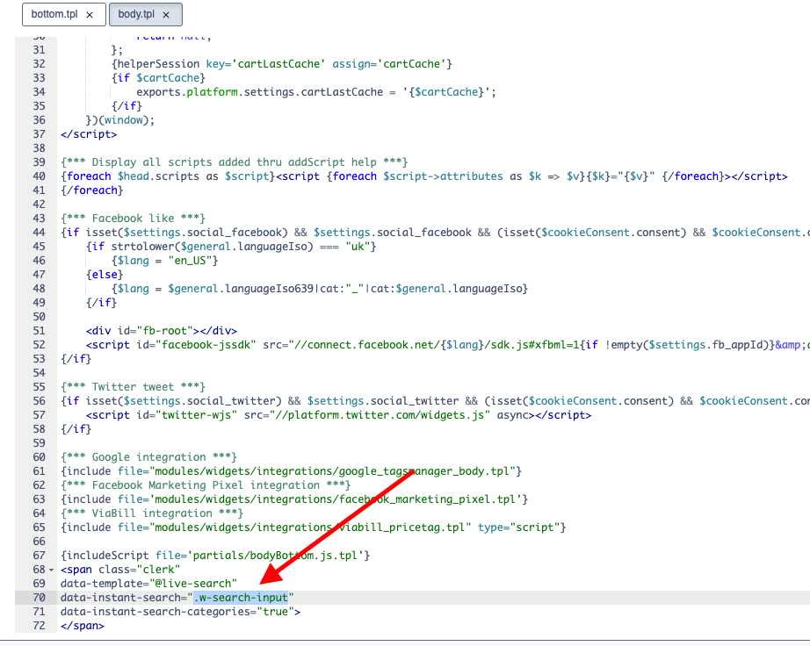Close the bottom.tpl tab

coord(92,14)
